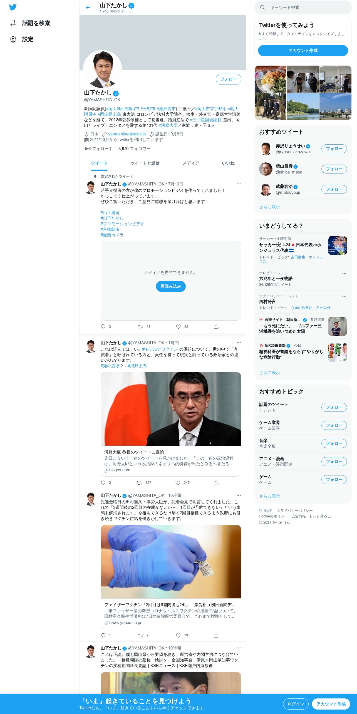Open more options on the 1時間 tweet
This screenshot has height=714, width=357.
(239, 343)
